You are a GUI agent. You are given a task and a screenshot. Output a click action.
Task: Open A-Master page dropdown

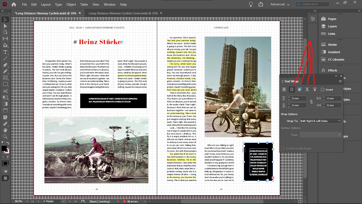(63, 202)
